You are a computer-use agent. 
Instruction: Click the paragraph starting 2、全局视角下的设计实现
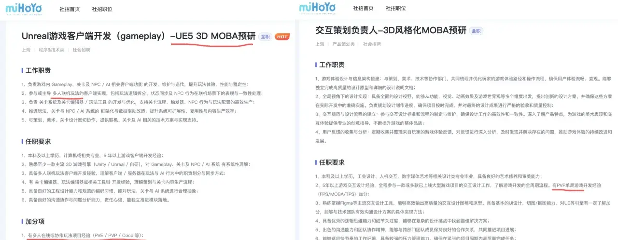pyautogui.click(x=463, y=101)
